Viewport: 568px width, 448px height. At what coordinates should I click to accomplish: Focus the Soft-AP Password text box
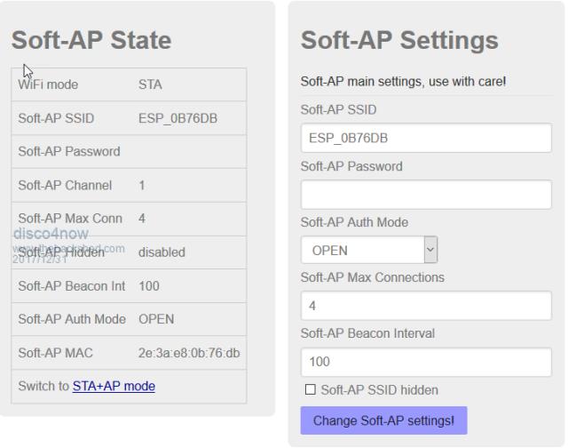pos(426,195)
